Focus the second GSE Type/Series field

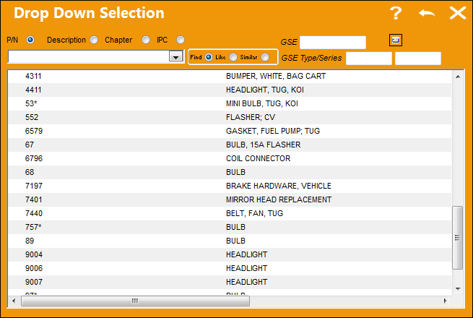418,59
